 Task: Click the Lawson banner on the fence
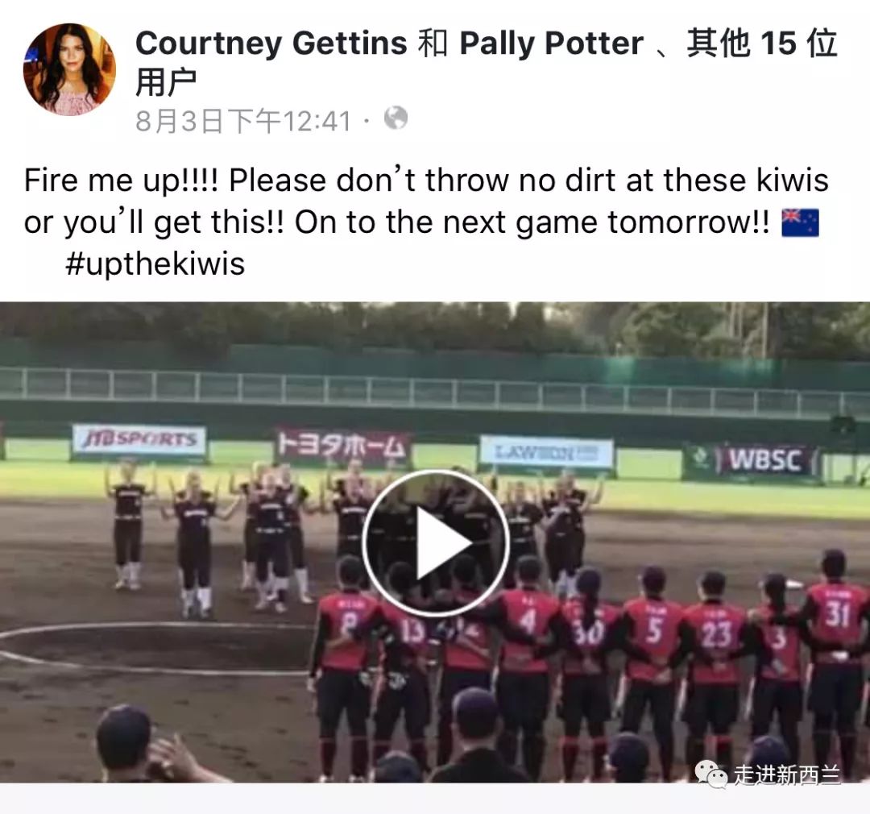tap(546, 452)
